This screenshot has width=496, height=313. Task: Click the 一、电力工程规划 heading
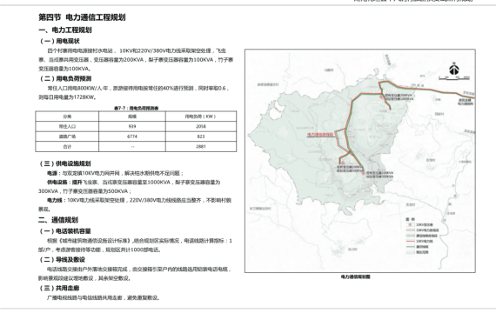pos(65,30)
